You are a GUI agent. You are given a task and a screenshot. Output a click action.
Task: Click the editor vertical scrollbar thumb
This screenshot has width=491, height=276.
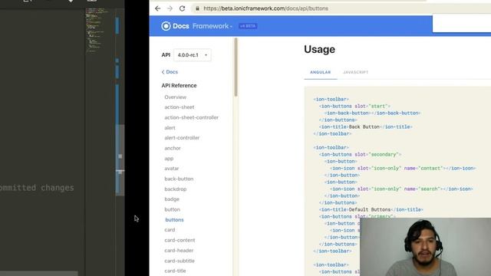point(120,160)
